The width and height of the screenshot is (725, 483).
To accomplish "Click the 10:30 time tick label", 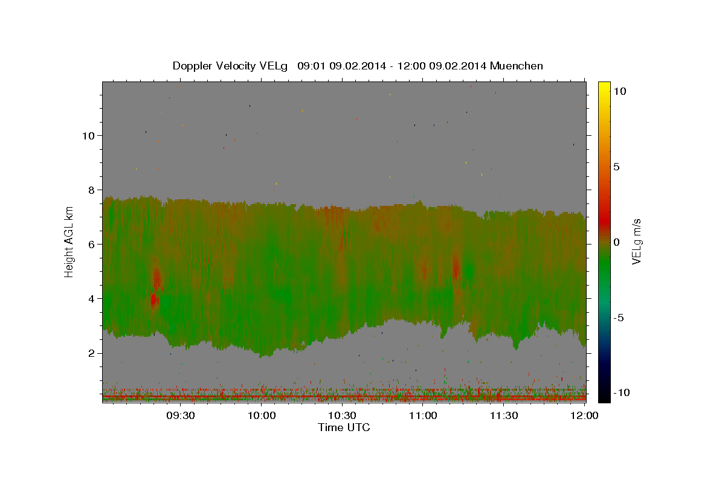I will point(343,416).
